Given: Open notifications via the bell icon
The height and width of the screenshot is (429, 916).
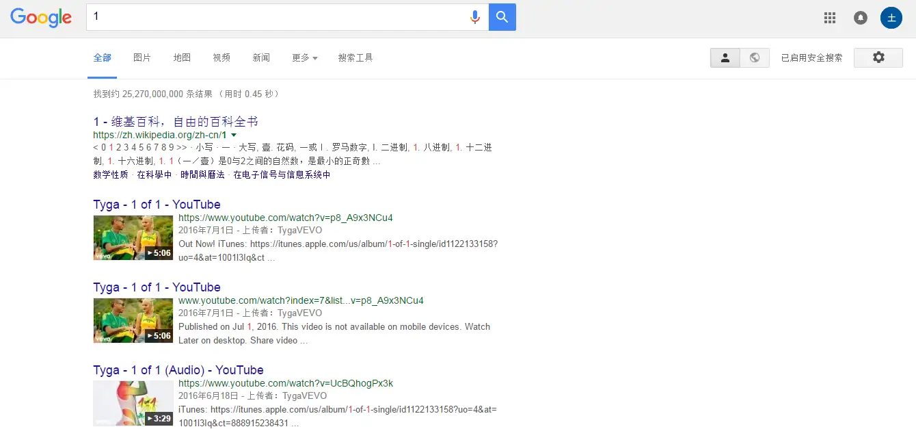Looking at the screenshot, I should pyautogui.click(x=860, y=18).
